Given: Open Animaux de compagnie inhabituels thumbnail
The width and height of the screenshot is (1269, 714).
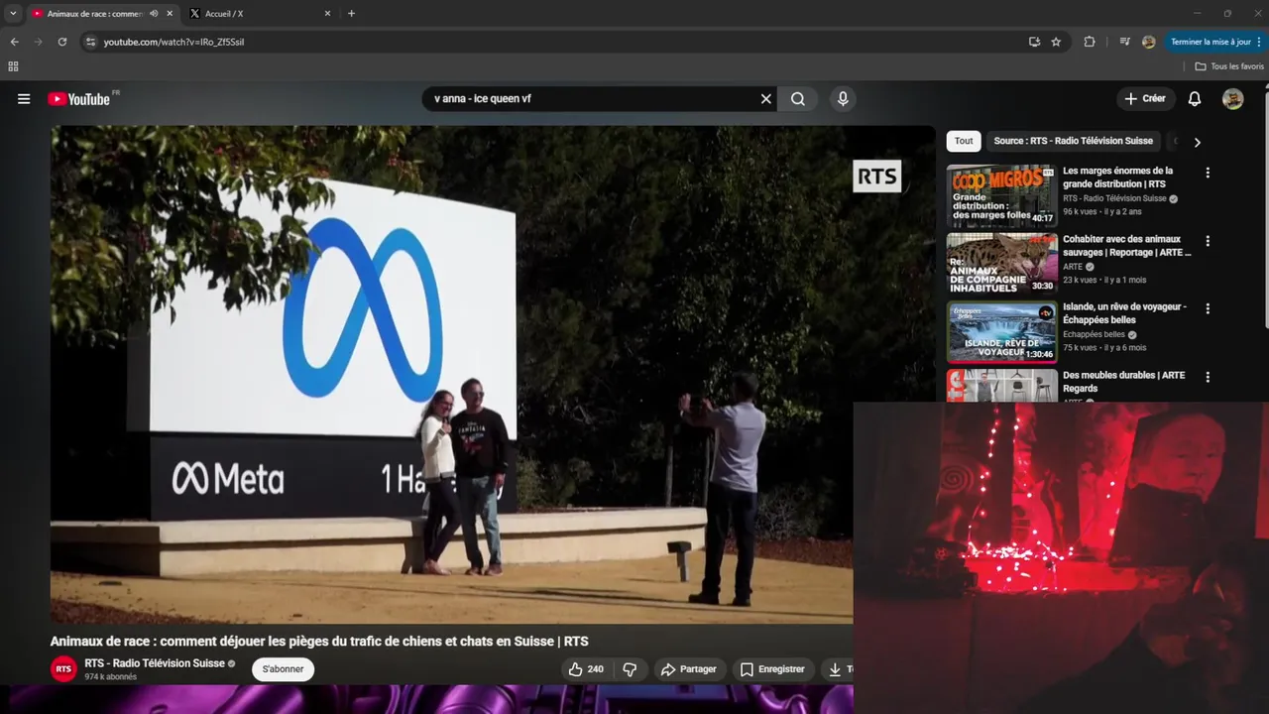Looking at the screenshot, I should [1001, 264].
